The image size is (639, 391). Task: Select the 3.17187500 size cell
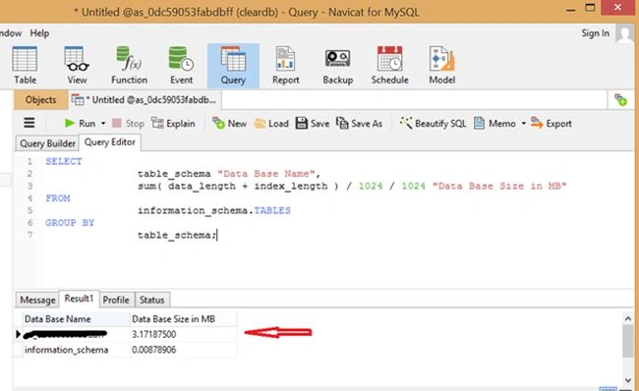pos(183,334)
